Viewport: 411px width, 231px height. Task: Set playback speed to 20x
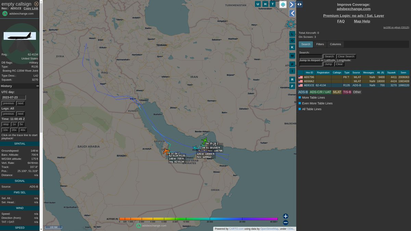14,130
